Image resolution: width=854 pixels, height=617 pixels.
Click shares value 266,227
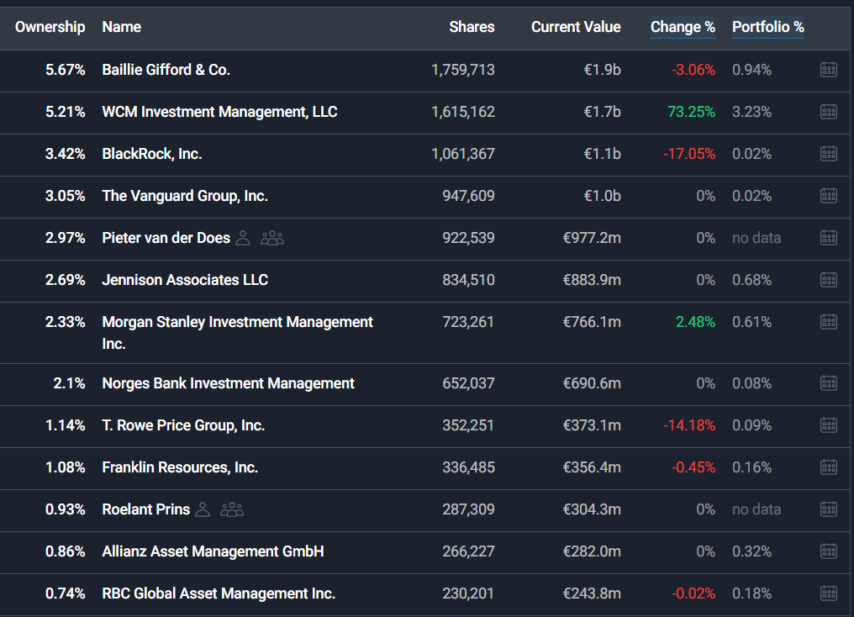(468, 551)
